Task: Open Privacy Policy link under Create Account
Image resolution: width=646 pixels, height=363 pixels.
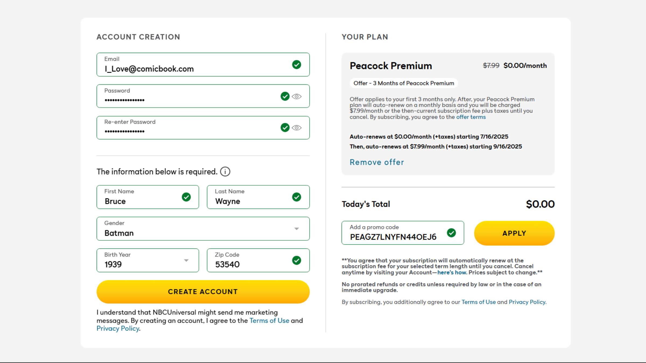Action: tap(118, 328)
